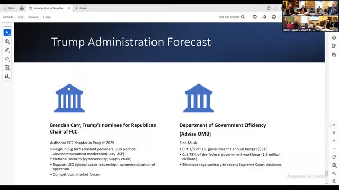Star the Introduction to Broadband tab
339x190 pixels.
pos(31,8)
